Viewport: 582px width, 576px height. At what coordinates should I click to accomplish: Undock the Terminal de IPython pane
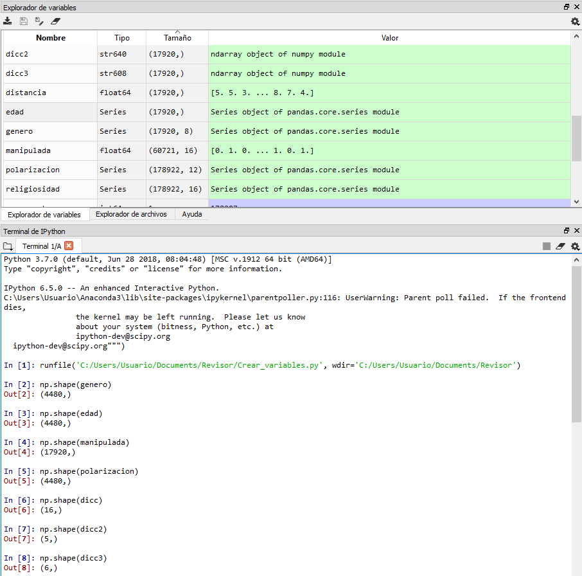pyautogui.click(x=567, y=230)
